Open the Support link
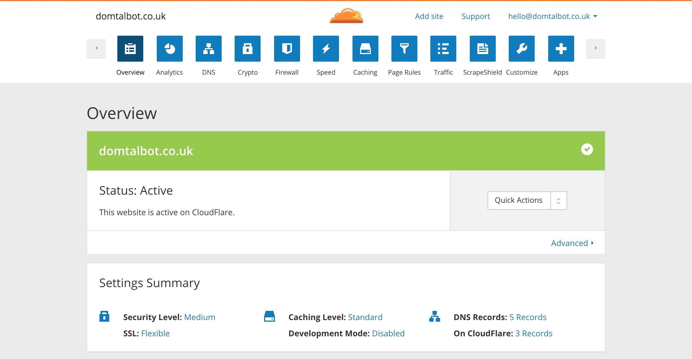692x359 pixels. pyautogui.click(x=475, y=16)
